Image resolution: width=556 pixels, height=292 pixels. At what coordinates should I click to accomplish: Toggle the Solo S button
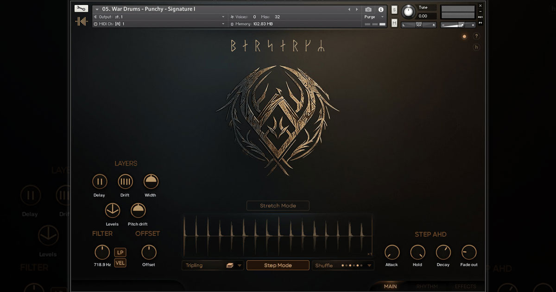tap(394, 10)
